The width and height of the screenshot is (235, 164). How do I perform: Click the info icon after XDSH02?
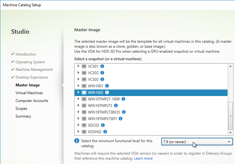(x=105, y=132)
